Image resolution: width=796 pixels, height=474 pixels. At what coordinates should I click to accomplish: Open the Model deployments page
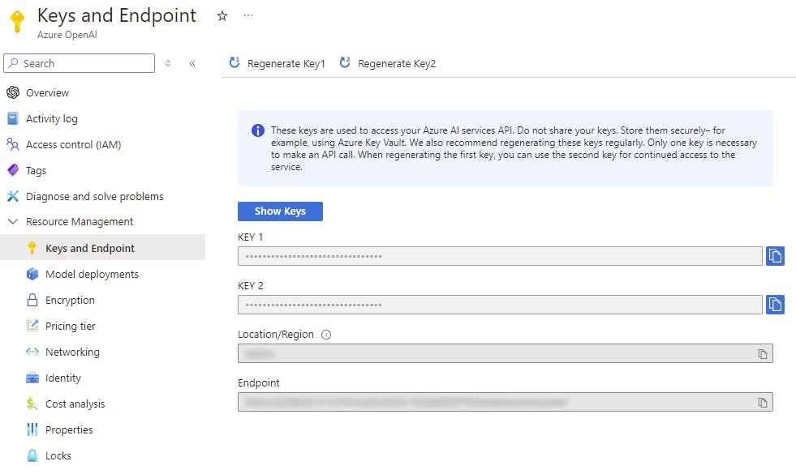[92, 274]
